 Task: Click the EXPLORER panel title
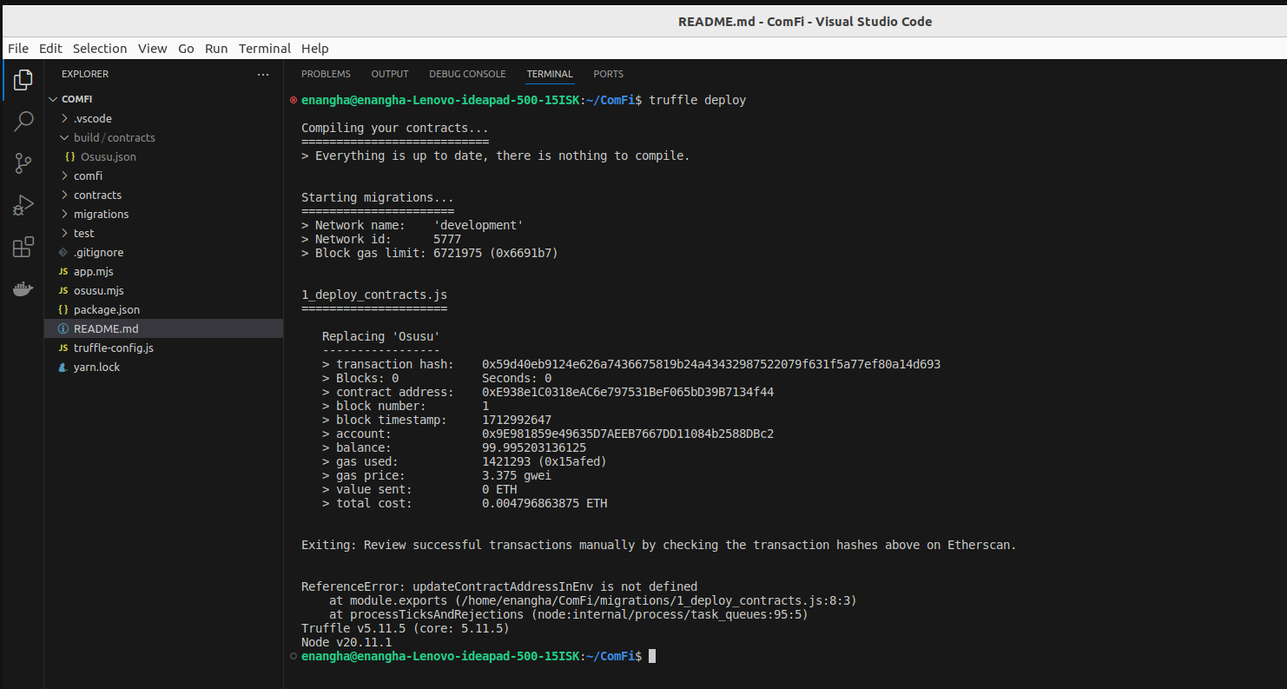[x=85, y=75]
